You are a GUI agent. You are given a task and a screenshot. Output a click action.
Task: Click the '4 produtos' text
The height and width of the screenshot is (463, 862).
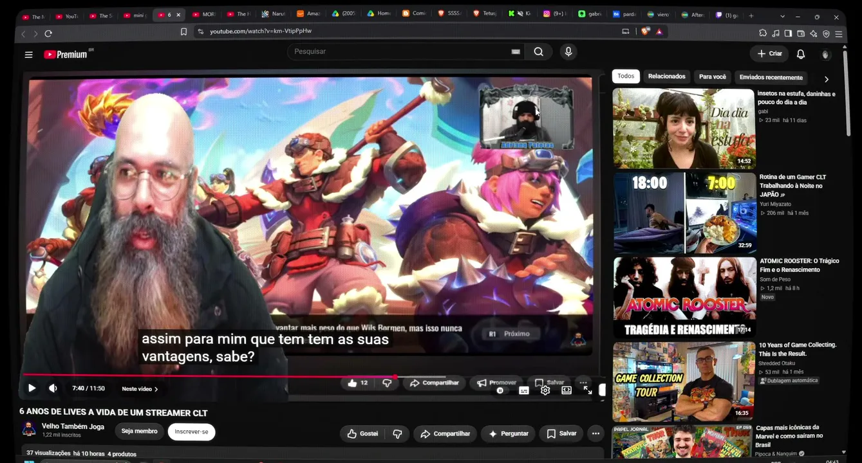pyautogui.click(x=122, y=454)
